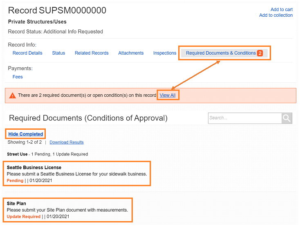Focus the conditions Search field
This screenshot has height=226, width=300.
point(244,118)
